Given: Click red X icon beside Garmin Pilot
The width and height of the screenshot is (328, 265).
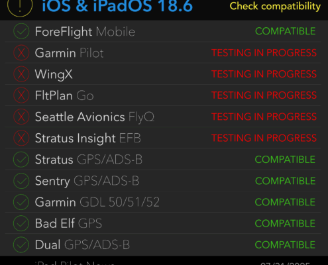Looking at the screenshot, I should click(21, 53).
